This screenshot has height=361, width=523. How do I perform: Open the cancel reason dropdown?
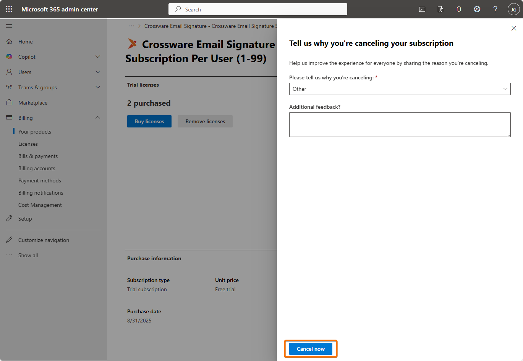tap(400, 89)
